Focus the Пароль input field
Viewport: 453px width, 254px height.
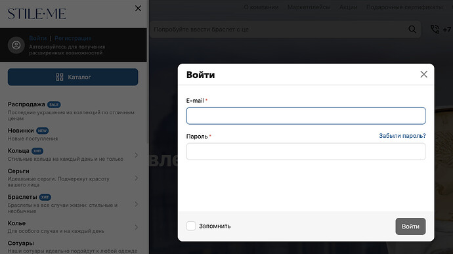point(306,152)
